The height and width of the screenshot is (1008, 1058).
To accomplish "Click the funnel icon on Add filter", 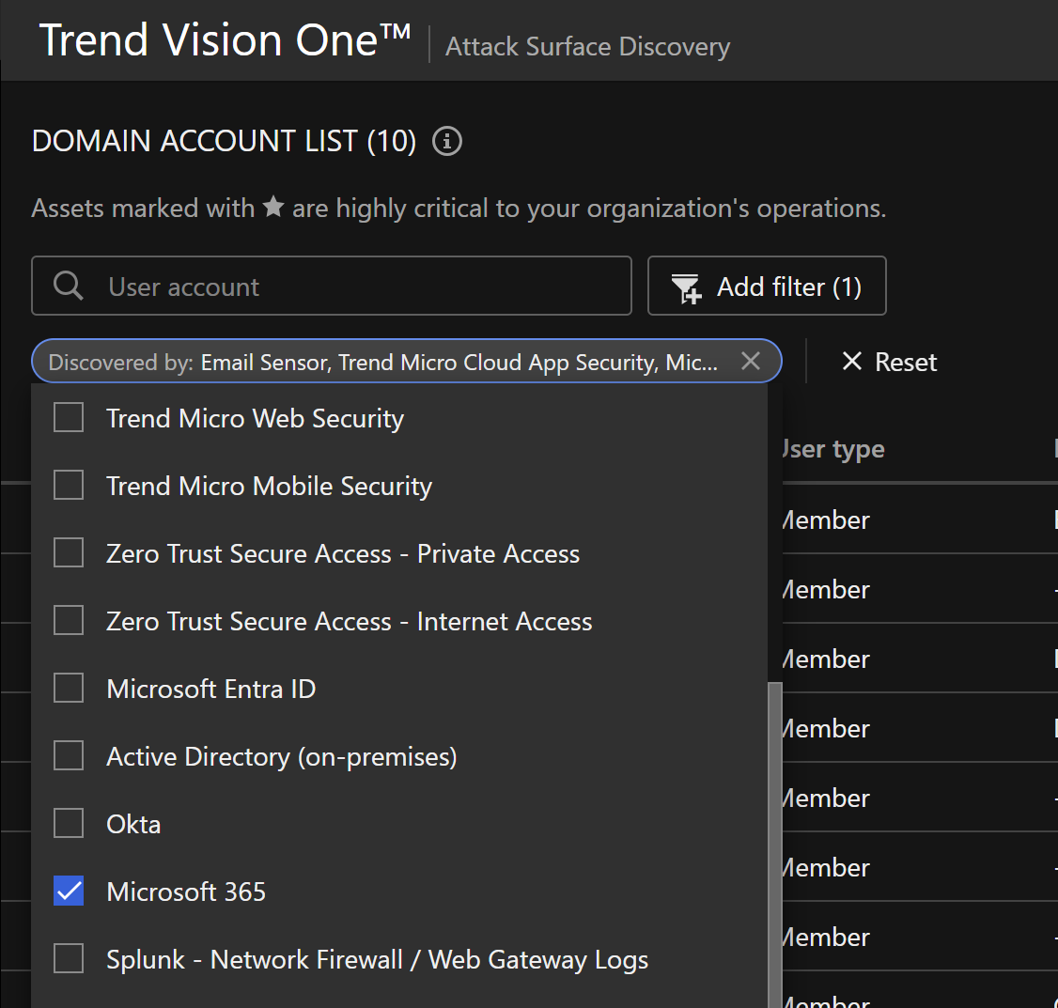I will click(686, 287).
